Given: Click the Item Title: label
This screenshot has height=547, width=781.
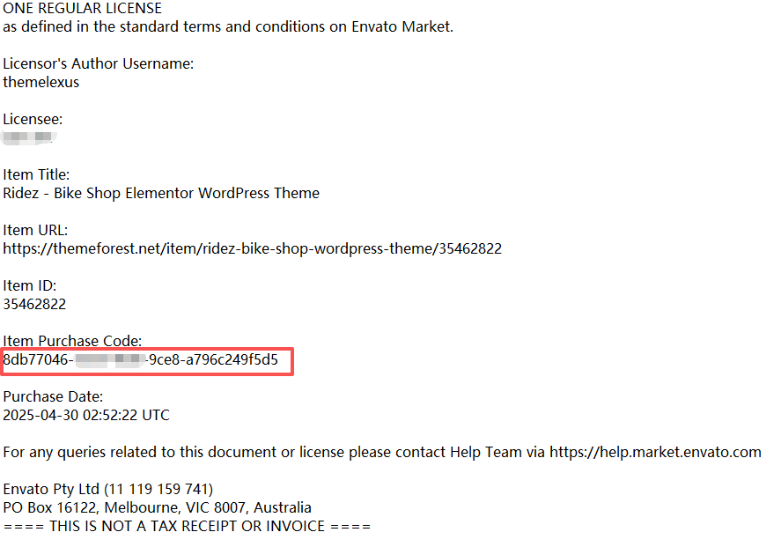Looking at the screenshot, I should (x=36, y=174).
